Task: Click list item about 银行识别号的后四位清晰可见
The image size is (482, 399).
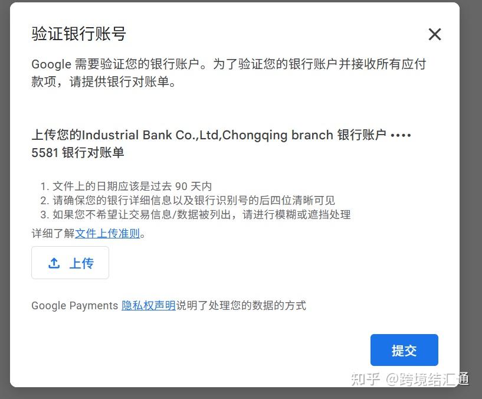Action: [188, 200]
